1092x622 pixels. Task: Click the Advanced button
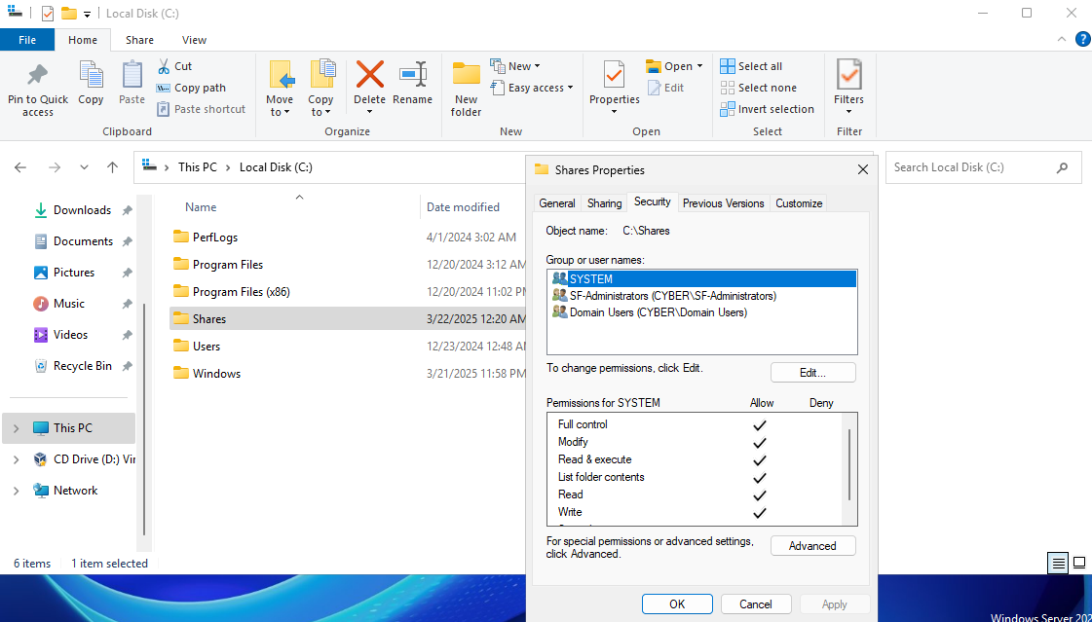pos(812,546)
